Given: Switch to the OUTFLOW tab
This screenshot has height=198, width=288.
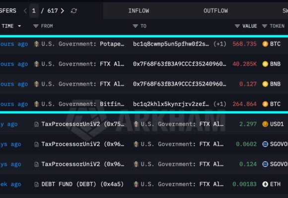Looking at the screenshot, I should point(216,11).
